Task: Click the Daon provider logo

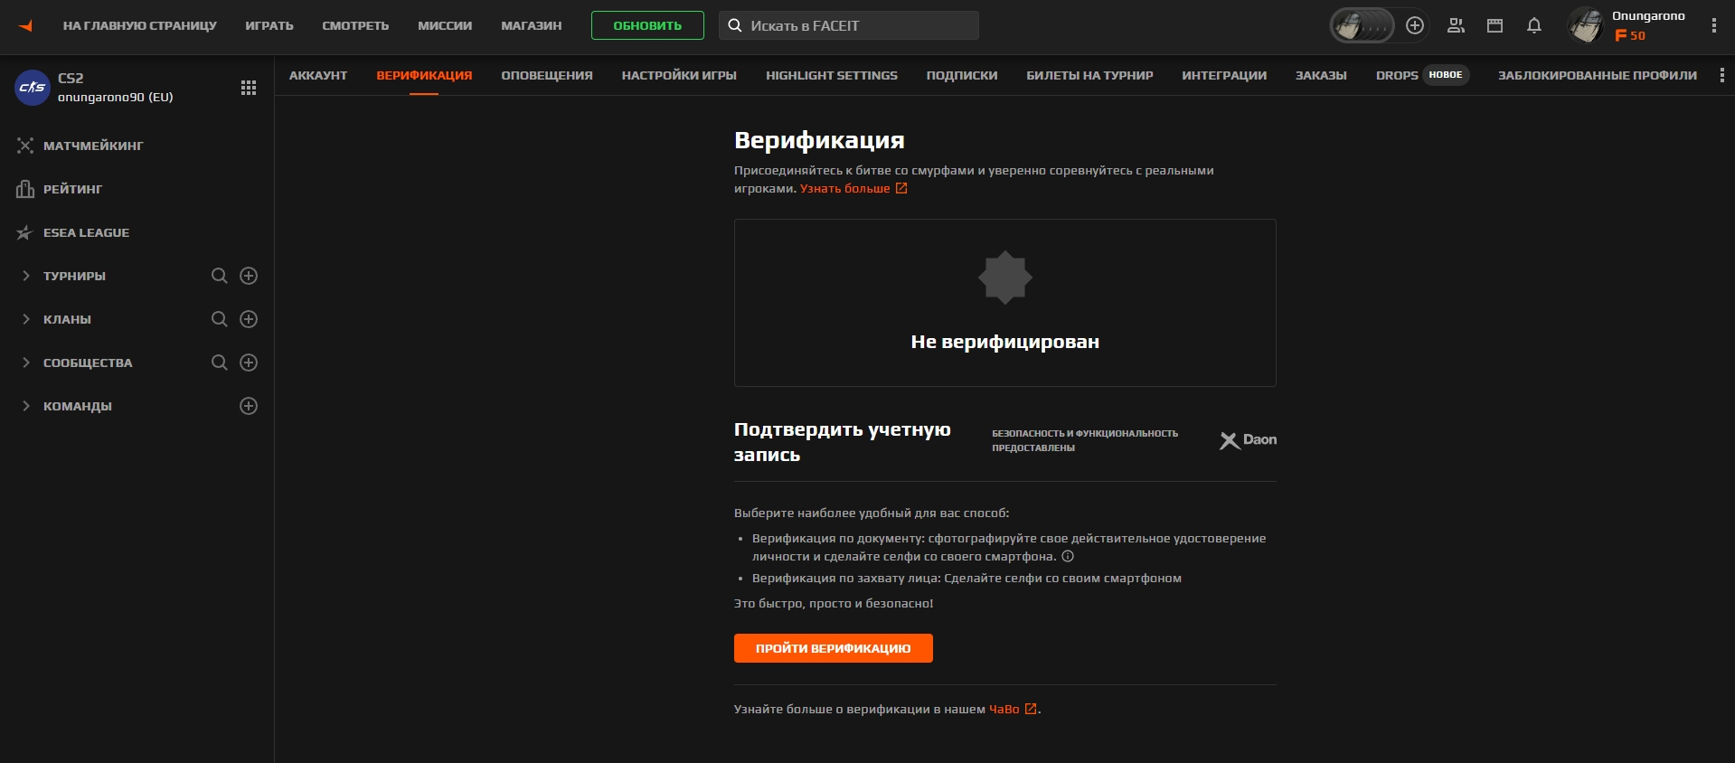Action: [1248, 440]
